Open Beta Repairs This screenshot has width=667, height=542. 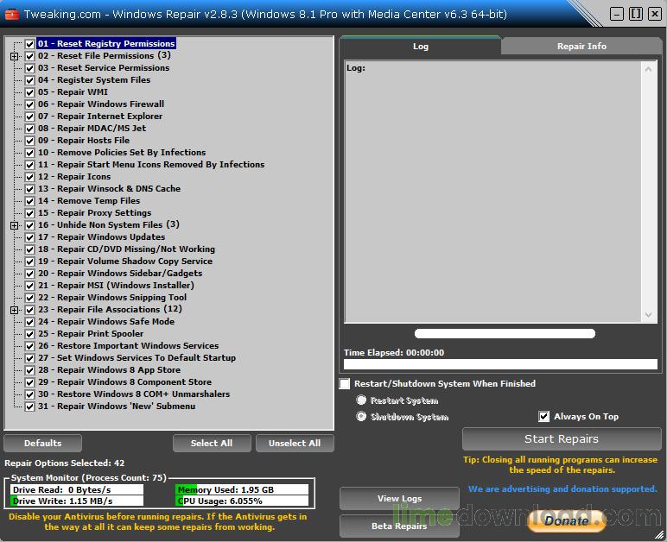399,526
